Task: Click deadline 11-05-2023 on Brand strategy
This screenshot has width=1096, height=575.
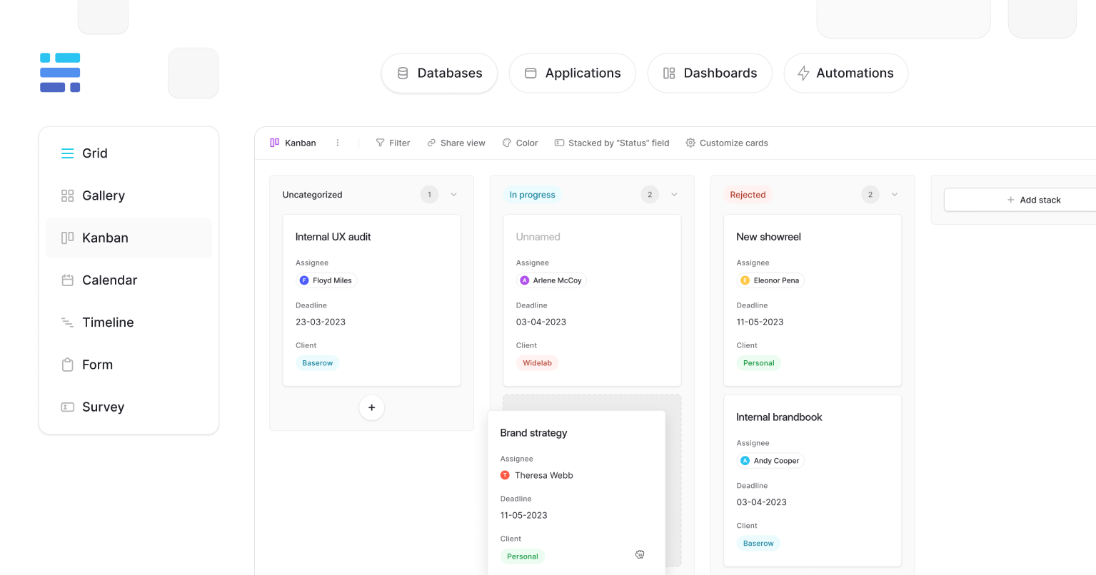Action: point(523,515)
